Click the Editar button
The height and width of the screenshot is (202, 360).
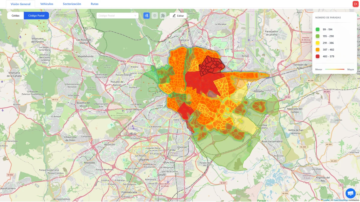tap(178, 16)
